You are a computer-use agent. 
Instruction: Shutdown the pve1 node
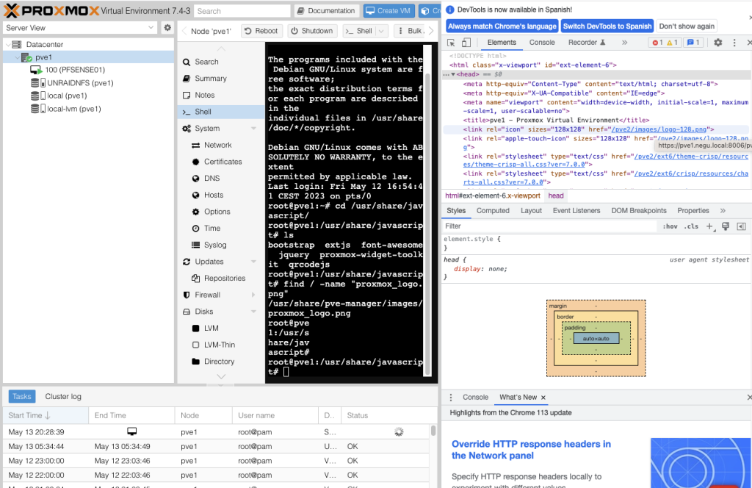pos(312,30)
